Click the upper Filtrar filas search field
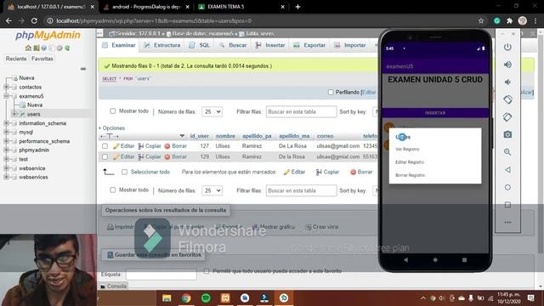544x306 pixels. [301, 111]
